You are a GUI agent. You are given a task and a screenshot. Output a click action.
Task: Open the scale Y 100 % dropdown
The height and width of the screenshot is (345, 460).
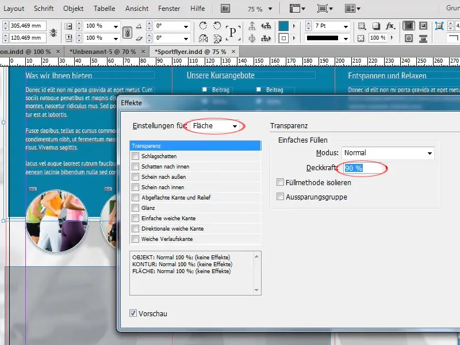[x=116, y=39]
